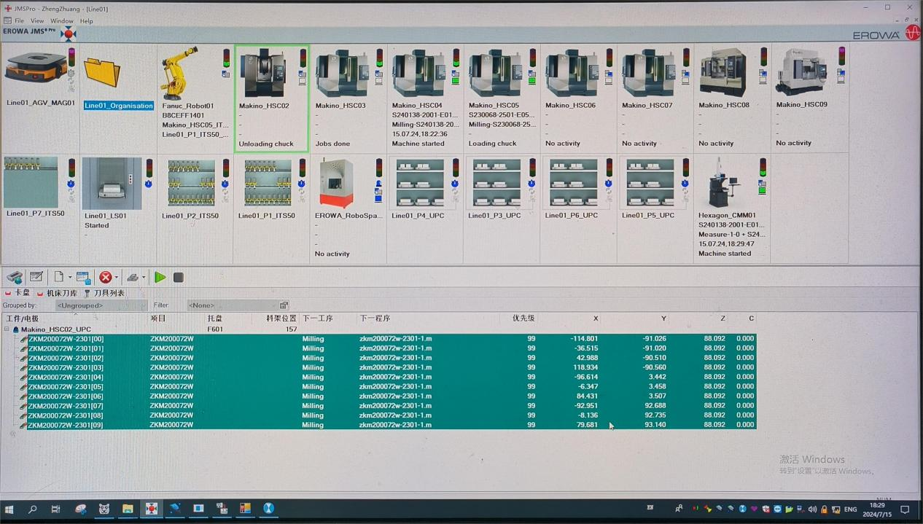Click the red delete X toolbar icon
923x524 pixels.
pyautogui.click(x=106, y=277)
